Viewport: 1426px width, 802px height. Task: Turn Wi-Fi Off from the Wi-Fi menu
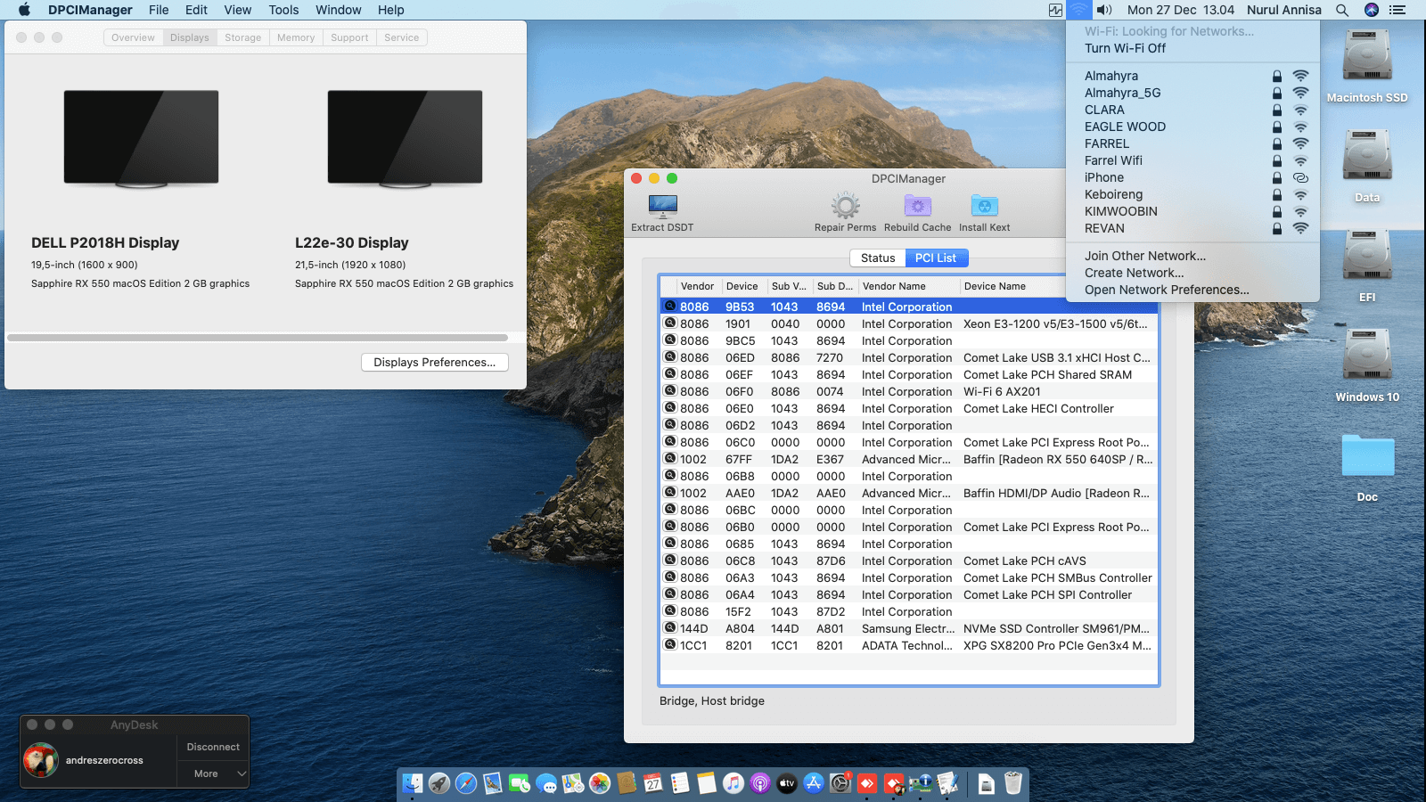[x=1125, y=48]
